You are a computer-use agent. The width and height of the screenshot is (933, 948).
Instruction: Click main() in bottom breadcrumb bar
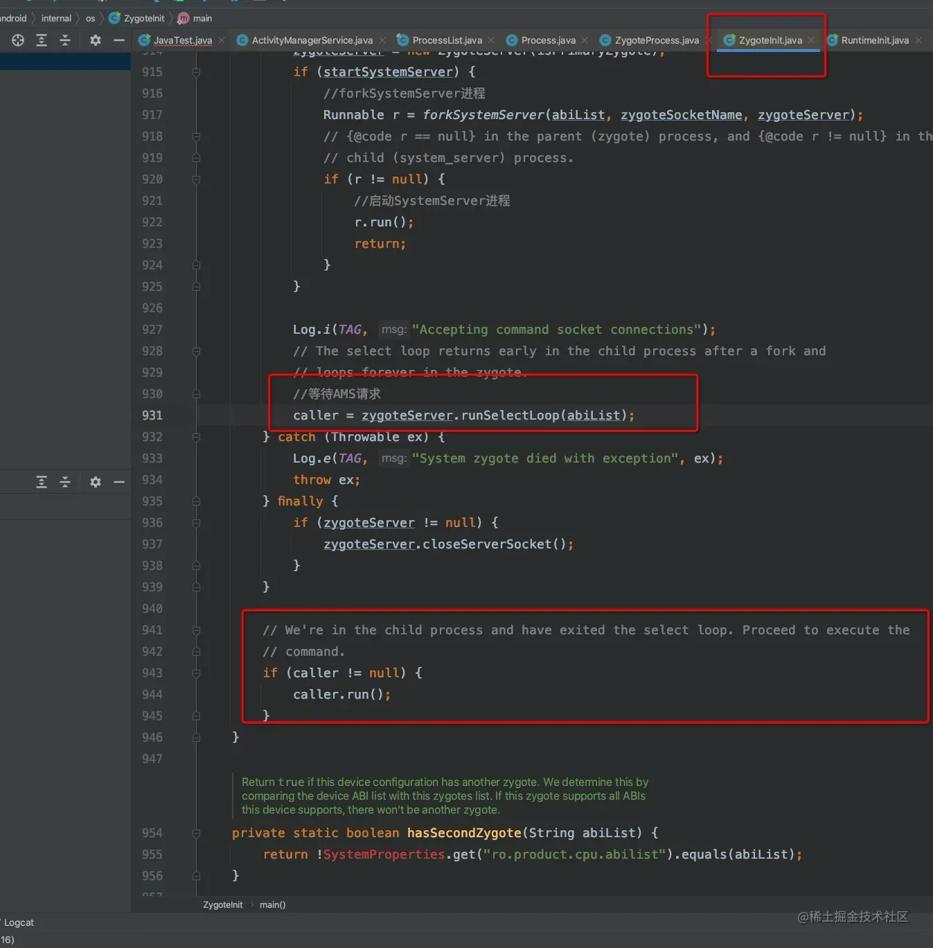tap(272, 904)
